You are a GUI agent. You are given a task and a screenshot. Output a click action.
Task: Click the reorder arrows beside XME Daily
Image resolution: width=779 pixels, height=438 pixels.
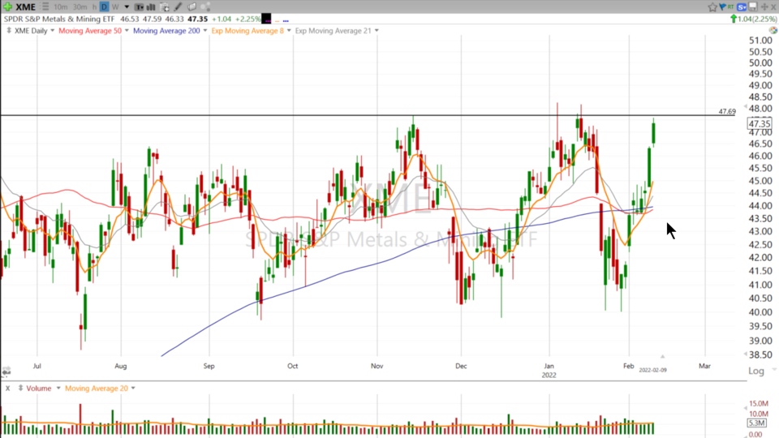pos(8,31)
